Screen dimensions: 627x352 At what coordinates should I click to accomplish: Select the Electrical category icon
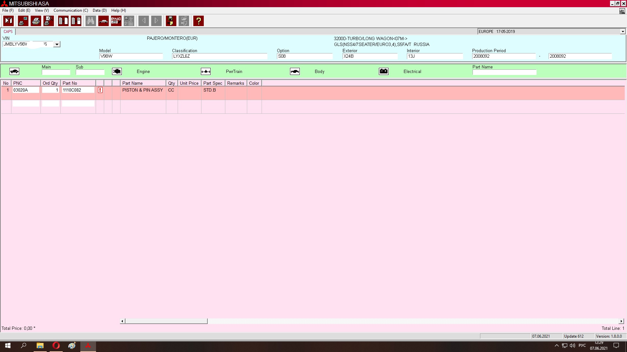(x=383, y=71)
